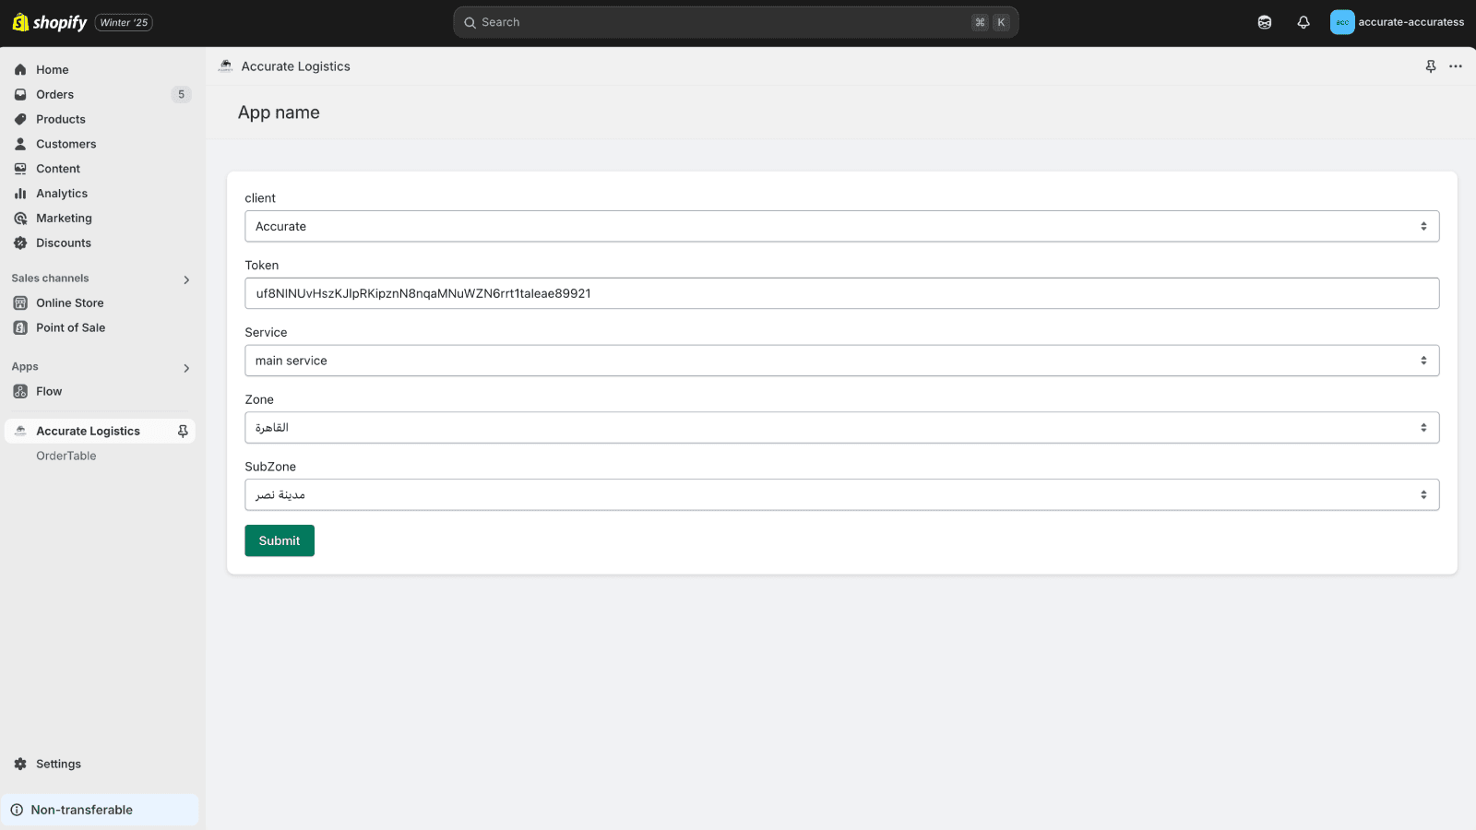
Task: Click the notification bell icon
Action: pos(1303,22)
